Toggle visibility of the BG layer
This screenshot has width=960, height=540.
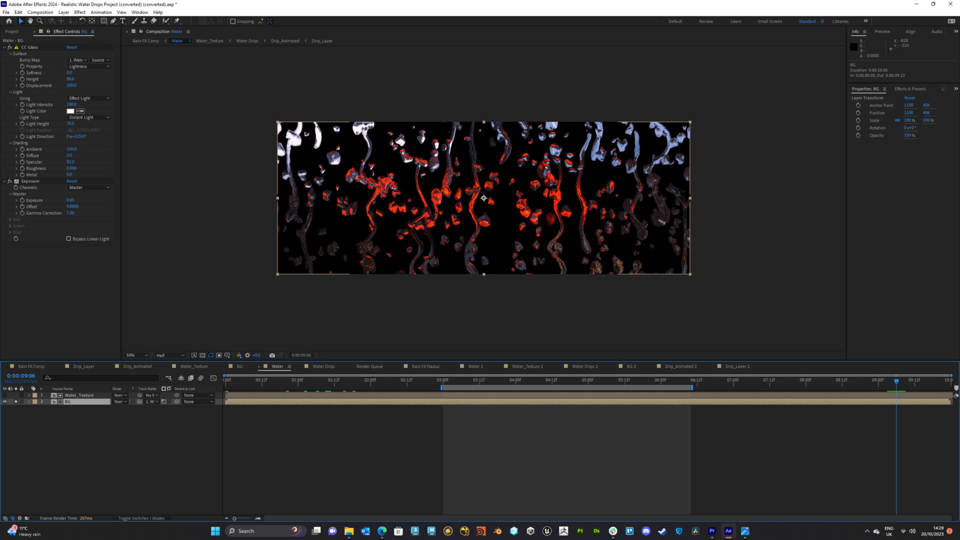(x=5, y=401)
